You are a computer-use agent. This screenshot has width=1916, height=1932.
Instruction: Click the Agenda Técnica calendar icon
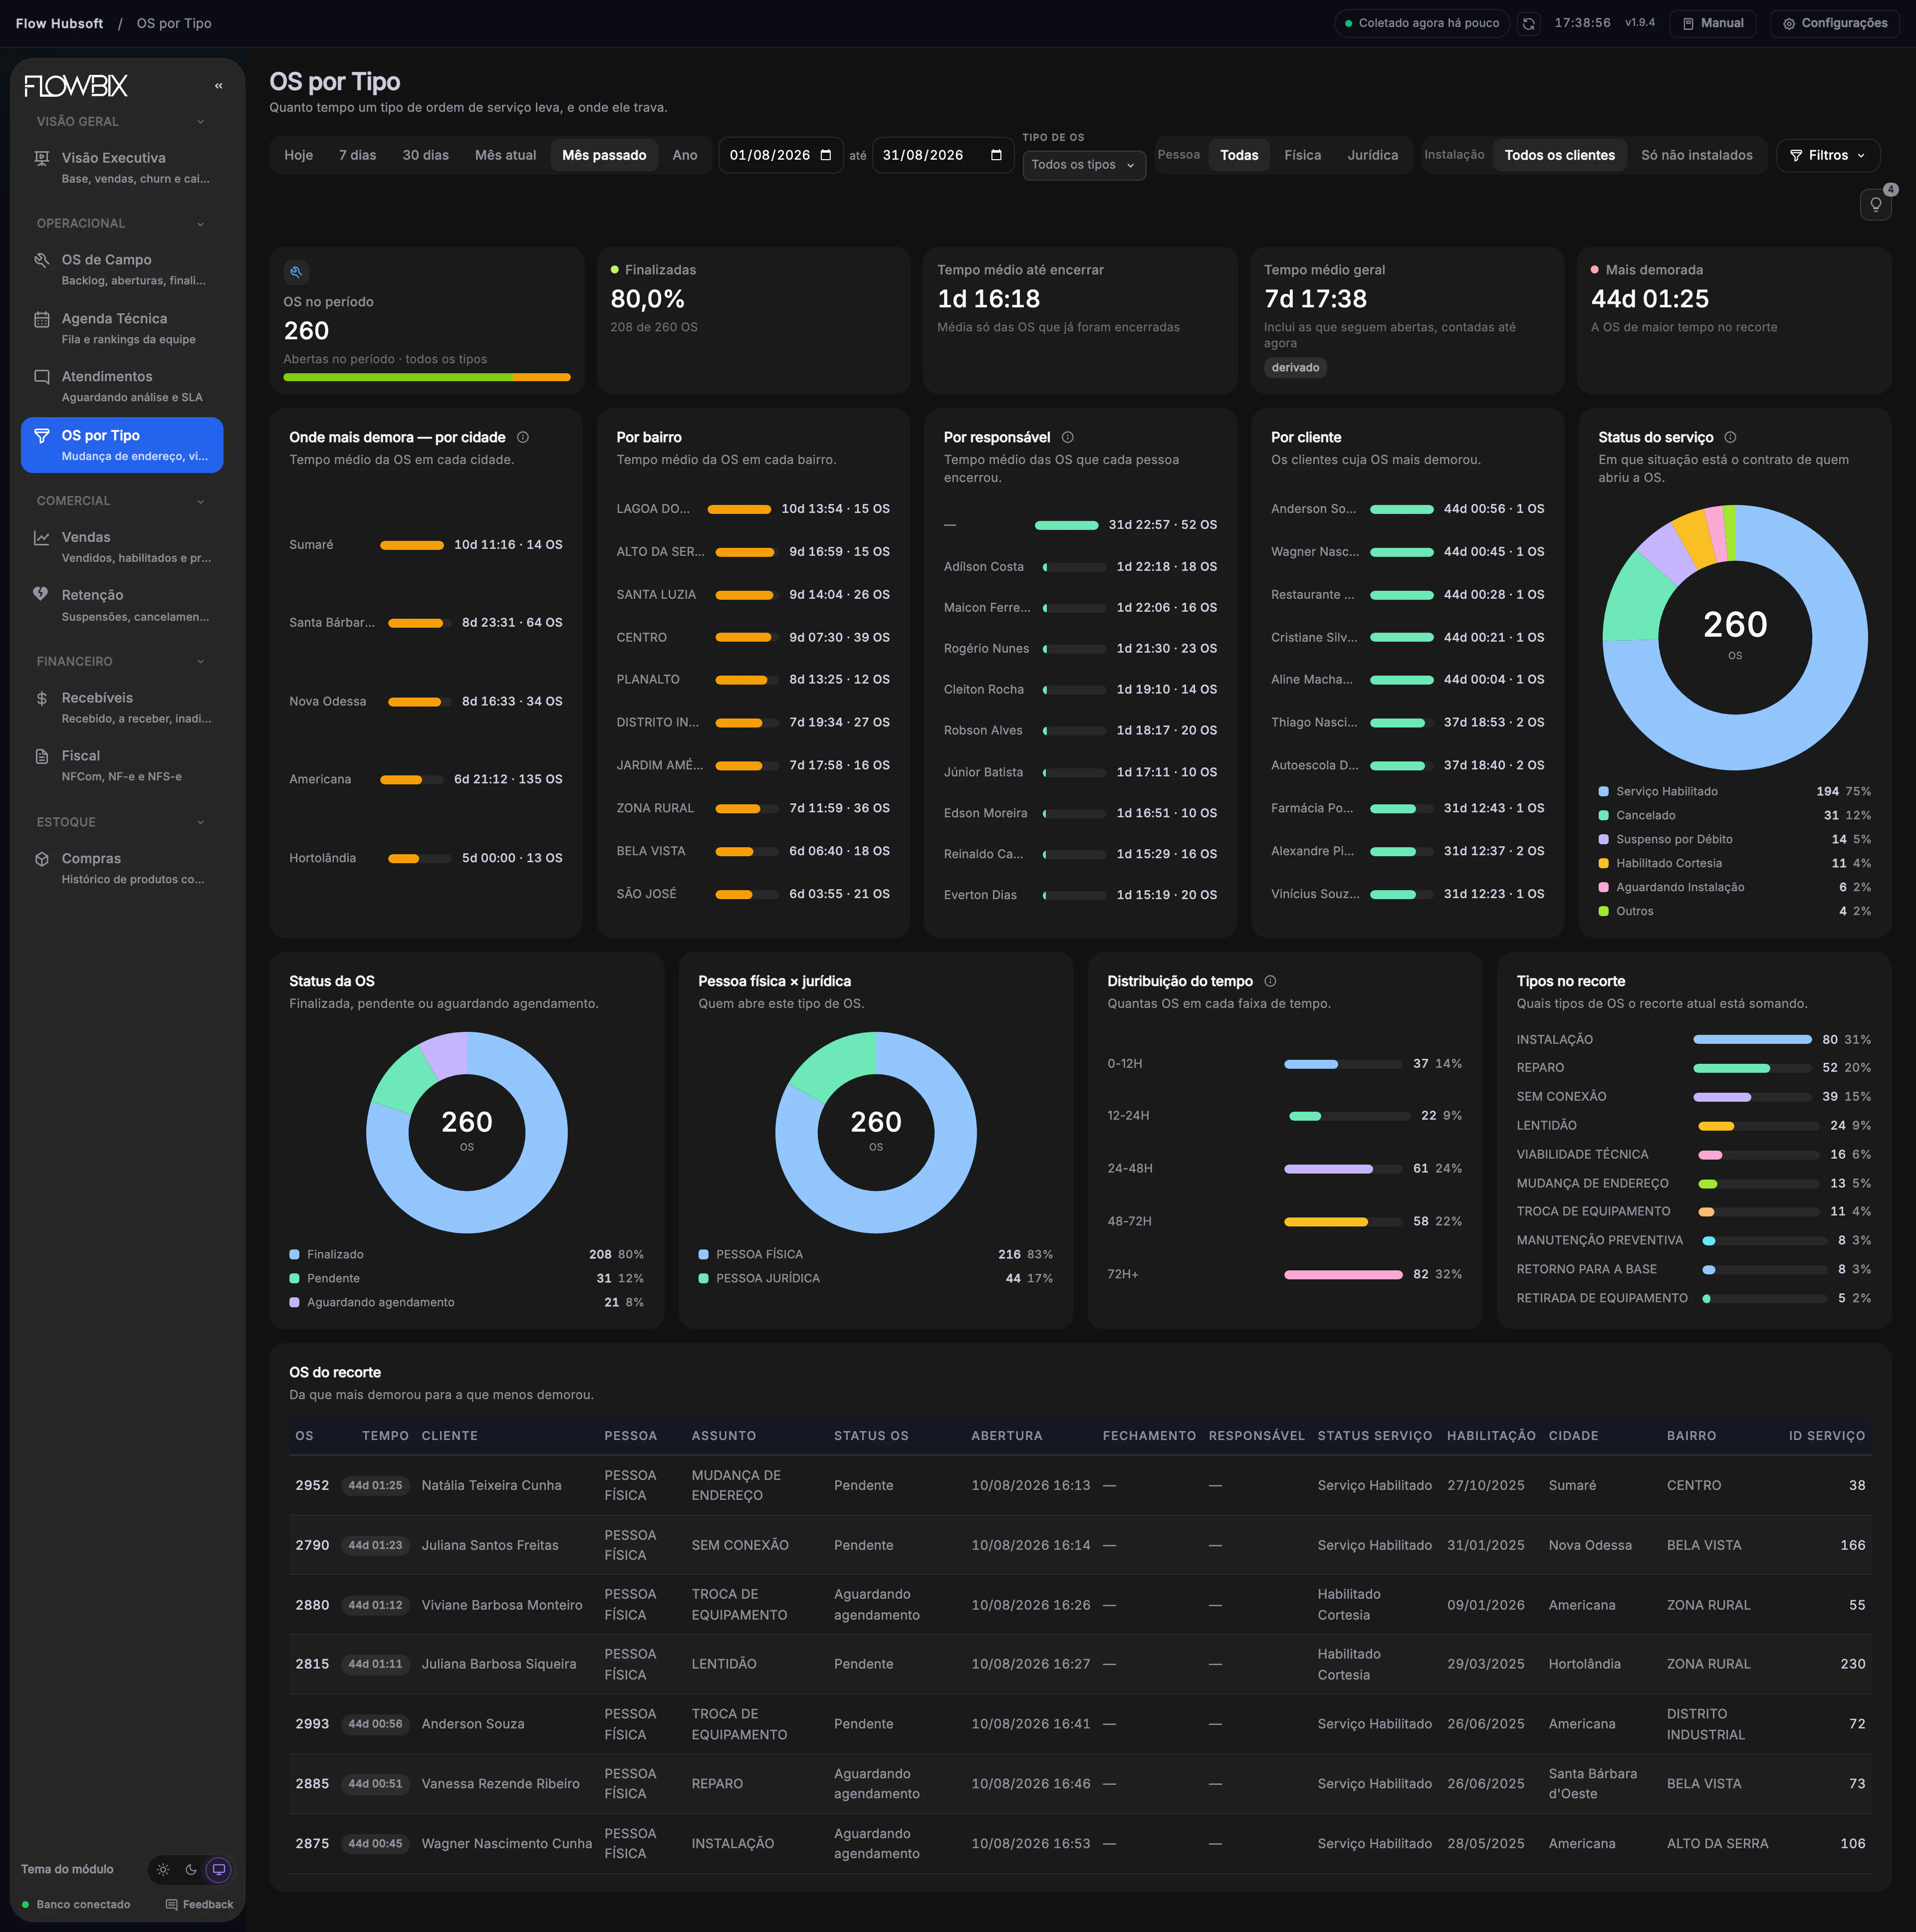[42, 319]
